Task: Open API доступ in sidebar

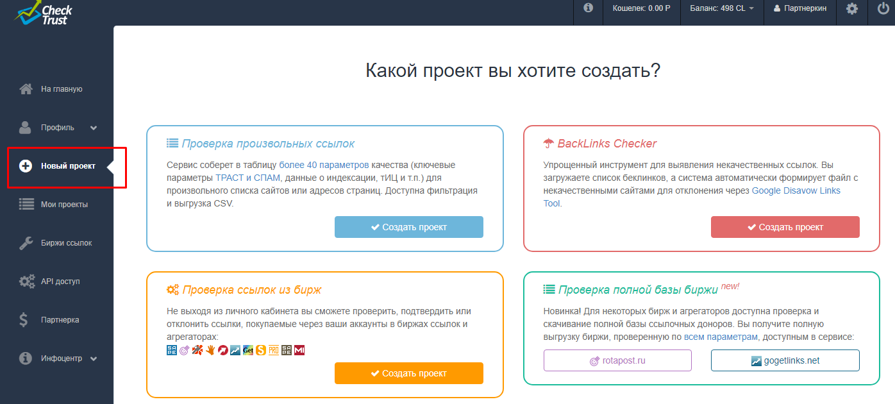Action: [x=60, y=282]
